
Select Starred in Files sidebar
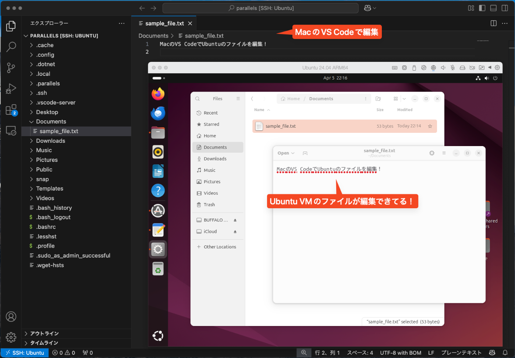pos(218,124)
